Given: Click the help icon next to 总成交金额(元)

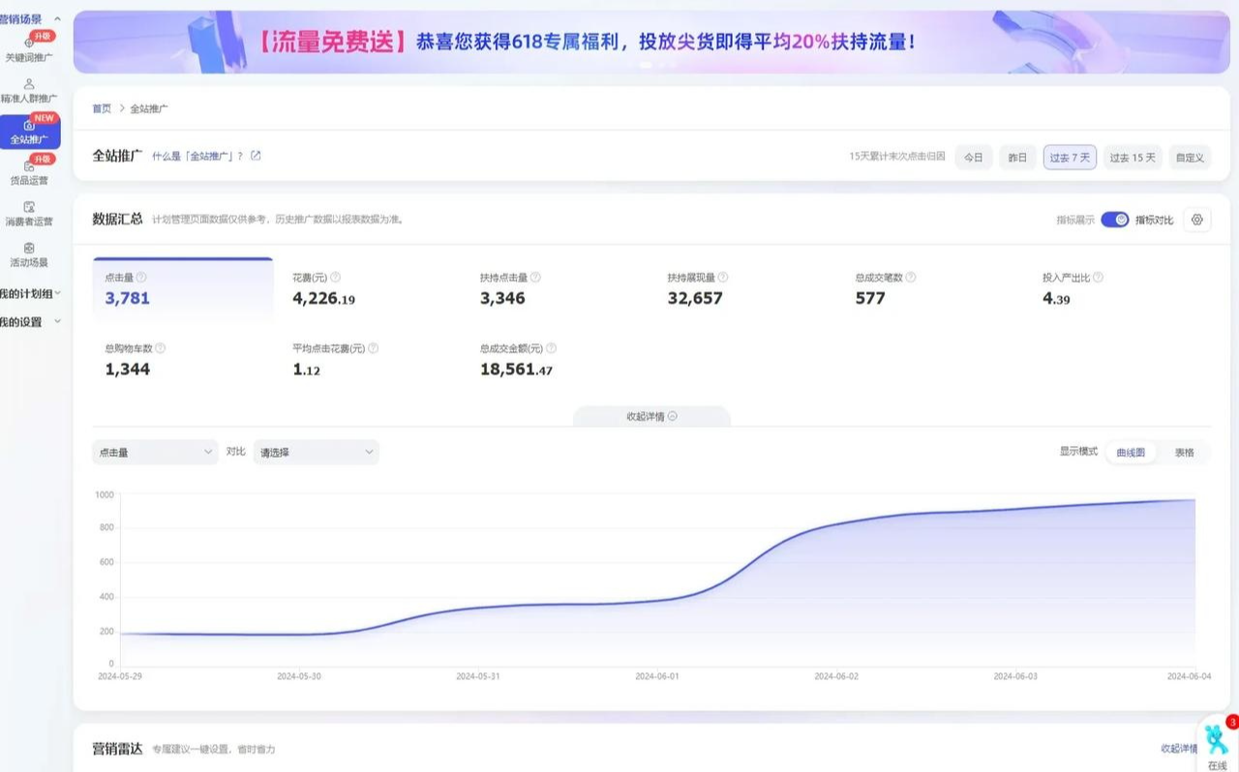Looking at the screenshot, I should (x=551, y=348).
